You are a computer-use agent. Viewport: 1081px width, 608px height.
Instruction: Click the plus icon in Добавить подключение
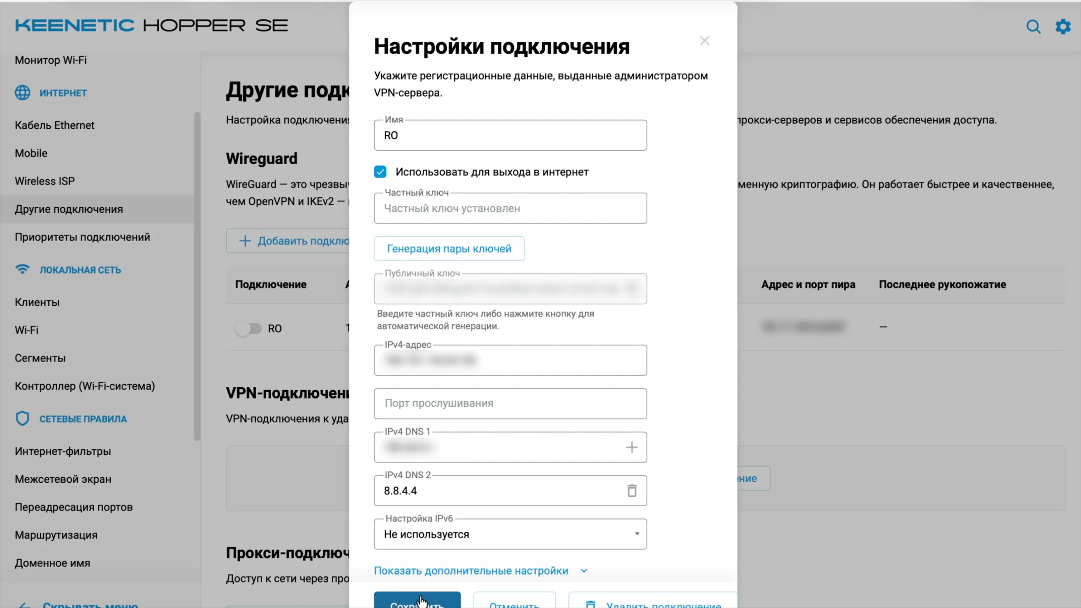[x=245, y=241]
